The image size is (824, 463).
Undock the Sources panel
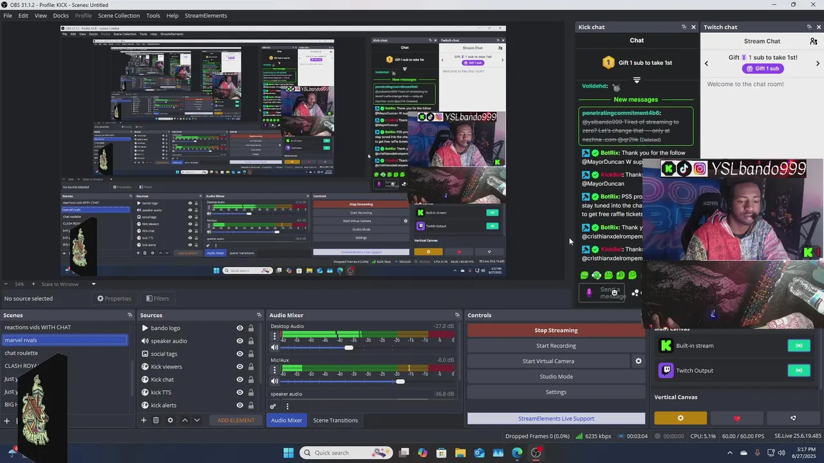(x=259, y=315)
